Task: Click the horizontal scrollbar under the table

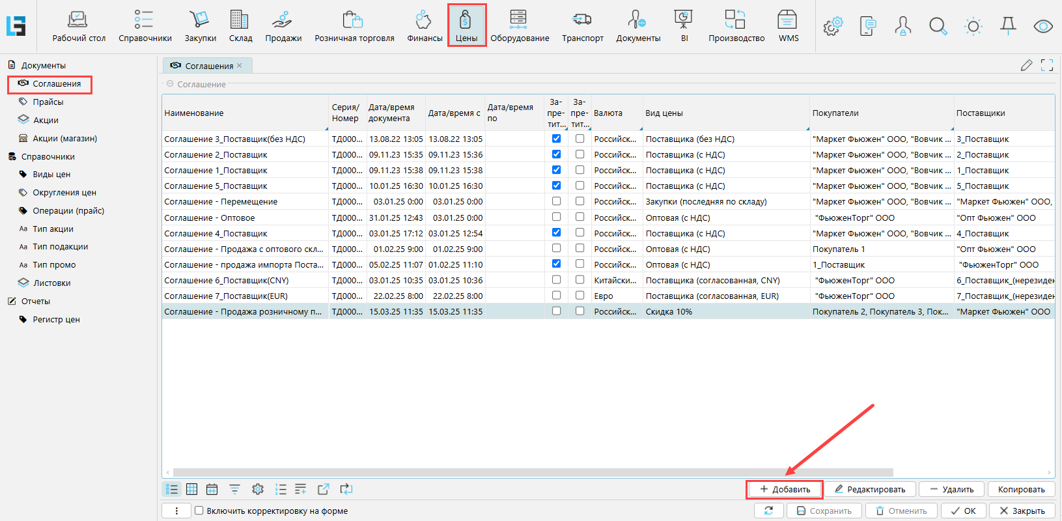Action: pos(533,472)
